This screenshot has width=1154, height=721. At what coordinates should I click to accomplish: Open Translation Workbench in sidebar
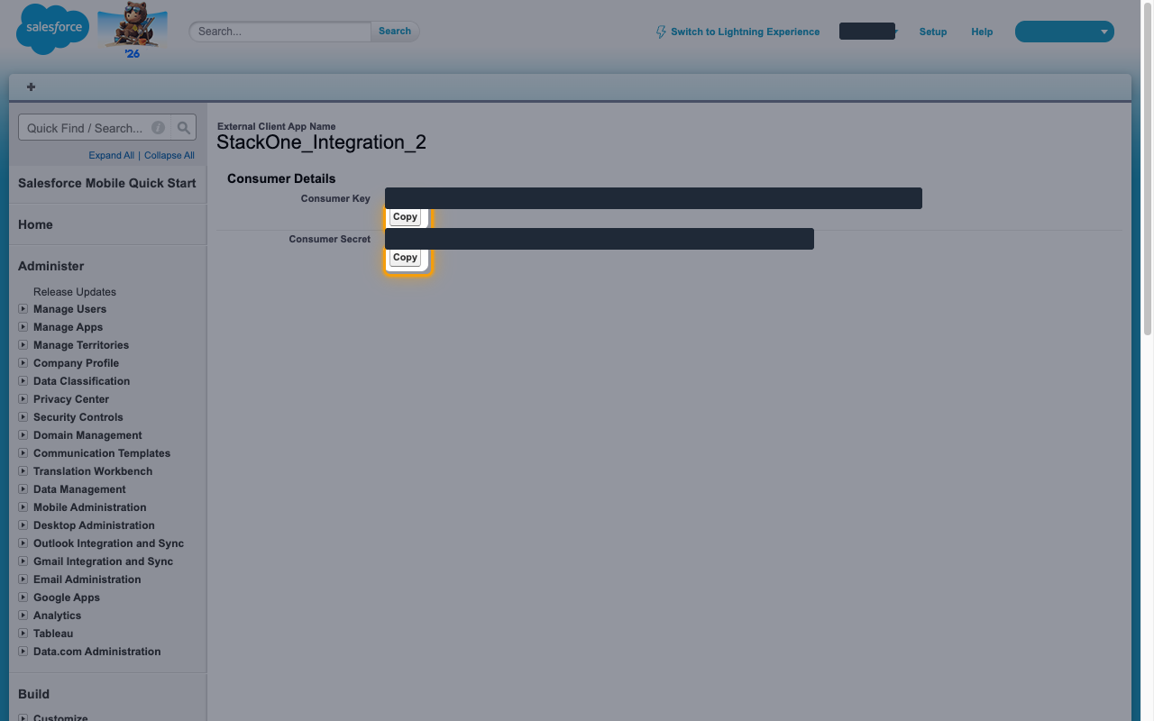coord(93,471)
